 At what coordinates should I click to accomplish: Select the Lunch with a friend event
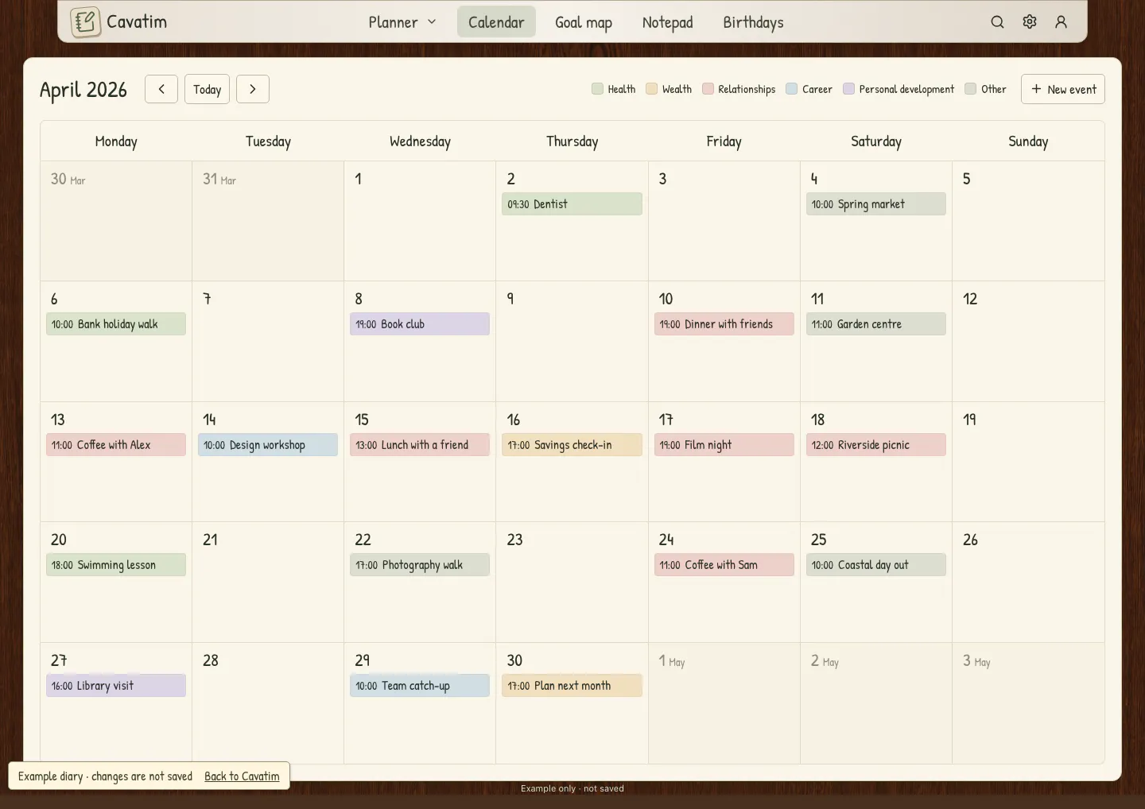point(420,445)
